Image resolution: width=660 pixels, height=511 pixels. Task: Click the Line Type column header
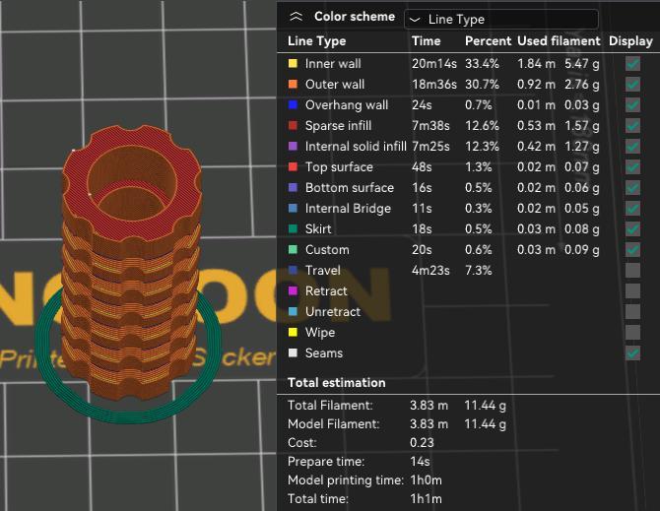pyautogui.click(x=316, y=40)
